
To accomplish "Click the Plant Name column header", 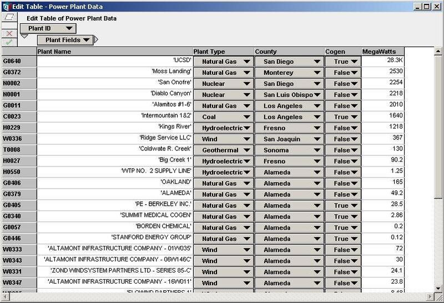I will coord(115,52).
